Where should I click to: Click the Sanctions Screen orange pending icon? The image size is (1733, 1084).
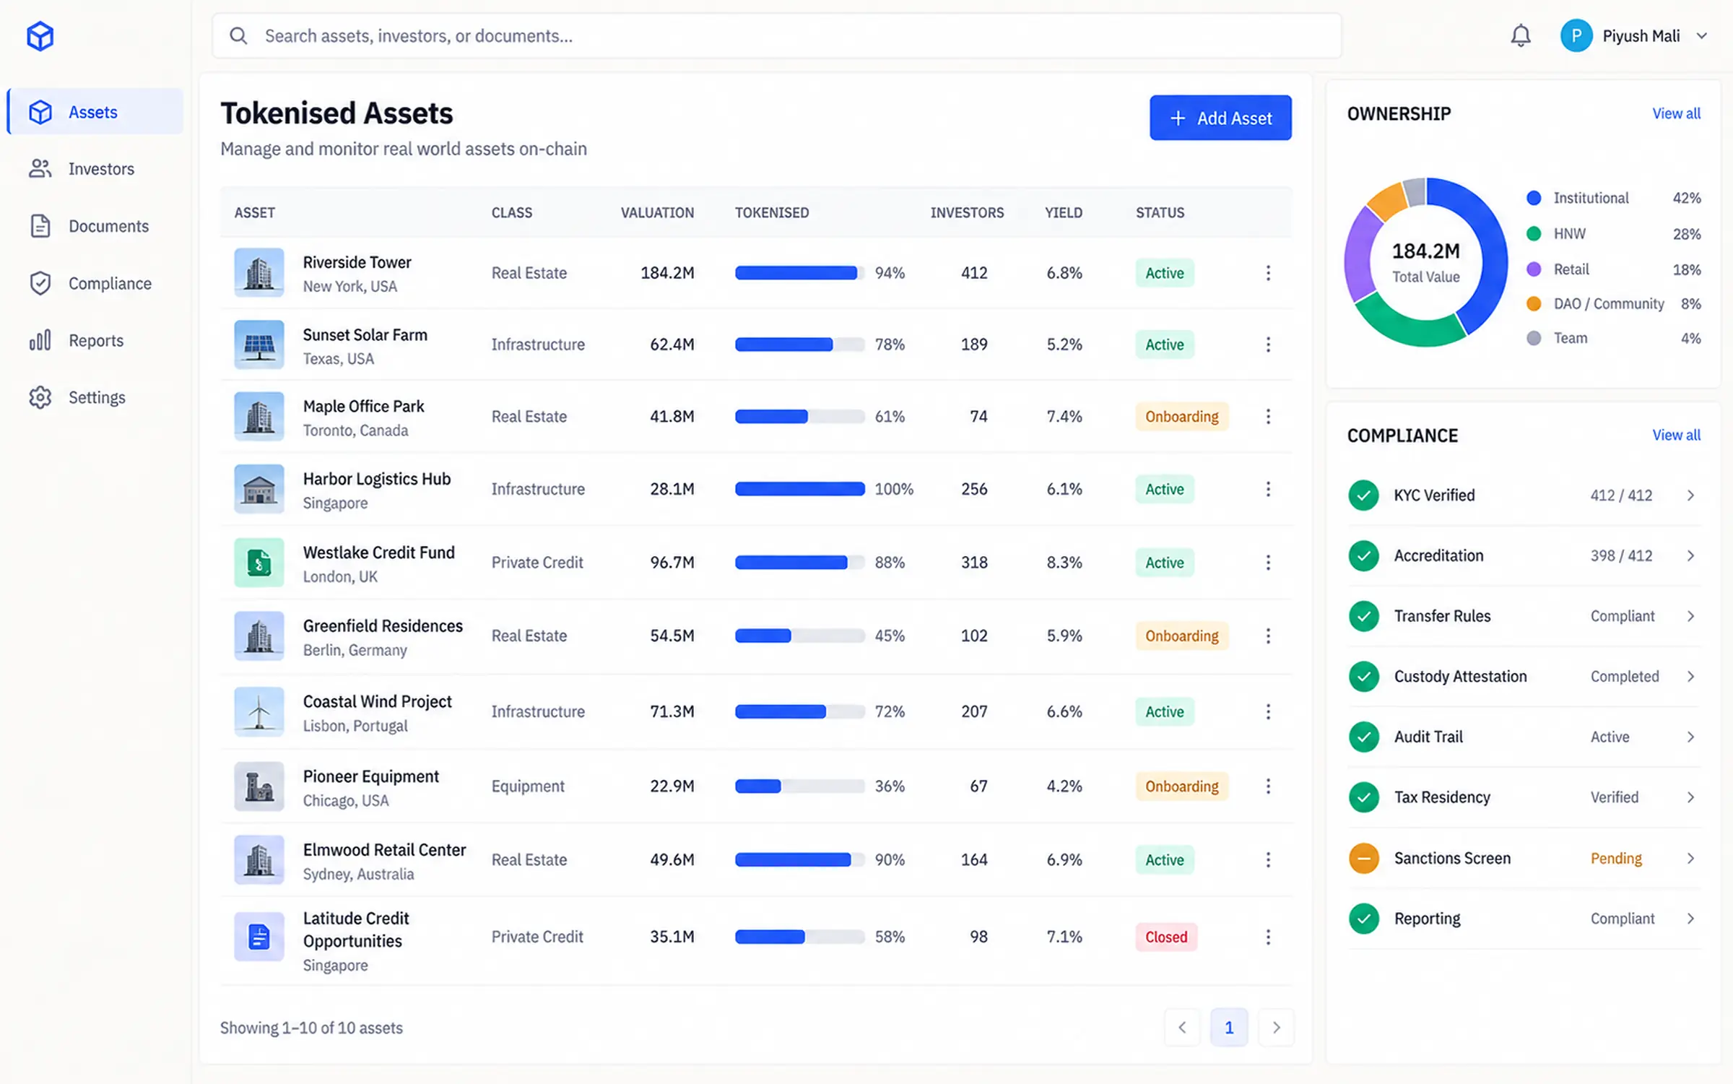pyautogui.click(x=1363, y=858)
